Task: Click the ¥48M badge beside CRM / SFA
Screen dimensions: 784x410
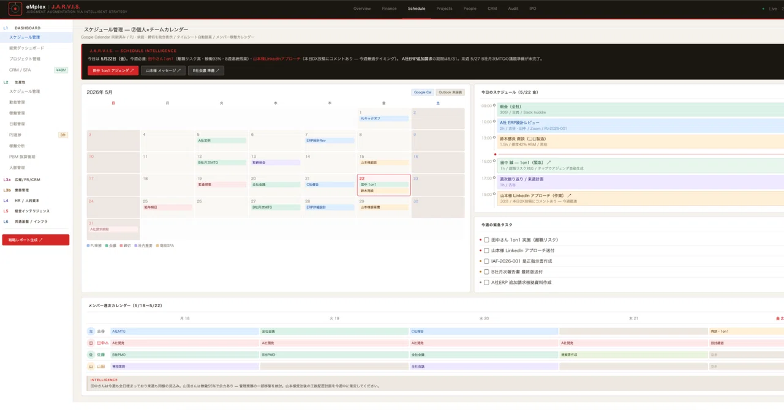Action: (x=61, y=70)
